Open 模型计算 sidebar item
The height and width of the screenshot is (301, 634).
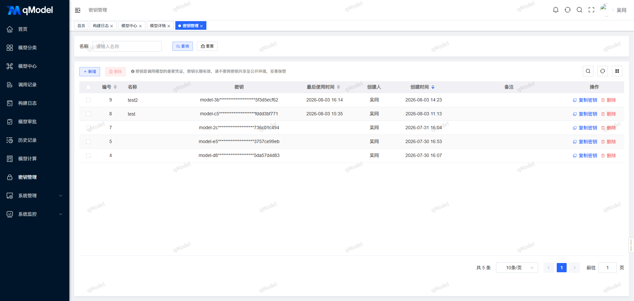(35, 159)
